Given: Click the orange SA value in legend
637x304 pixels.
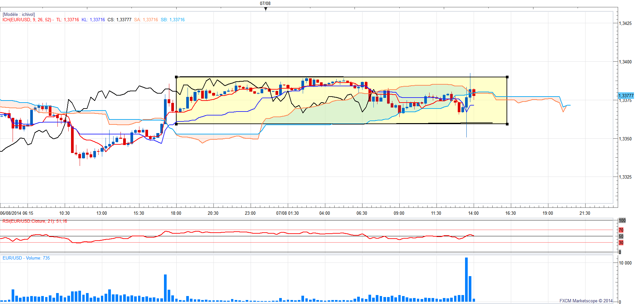Looking at the screenshot, I should 146,20.
